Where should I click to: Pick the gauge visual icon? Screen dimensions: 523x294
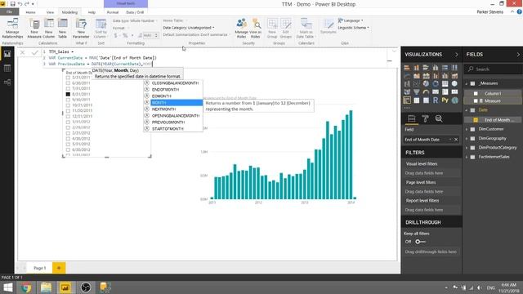[x=426, y=92]
